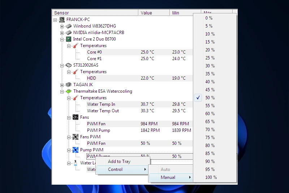This screenshot has height=193, width=289.
Task: Click the Thermaltake ESA Watercooling icon
Action: click(69, 91)
